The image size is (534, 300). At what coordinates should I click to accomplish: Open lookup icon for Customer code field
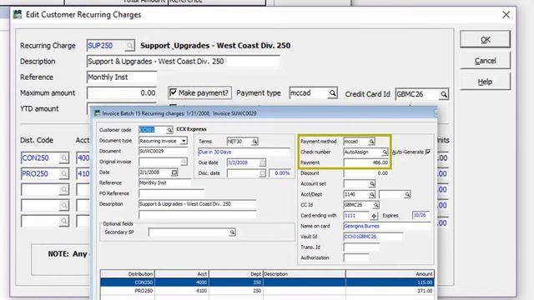point(169,130)
